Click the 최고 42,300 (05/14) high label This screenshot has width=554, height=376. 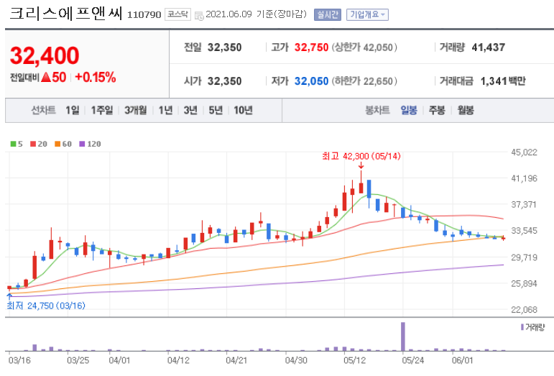pyautogui.click(x=361, y=156)
